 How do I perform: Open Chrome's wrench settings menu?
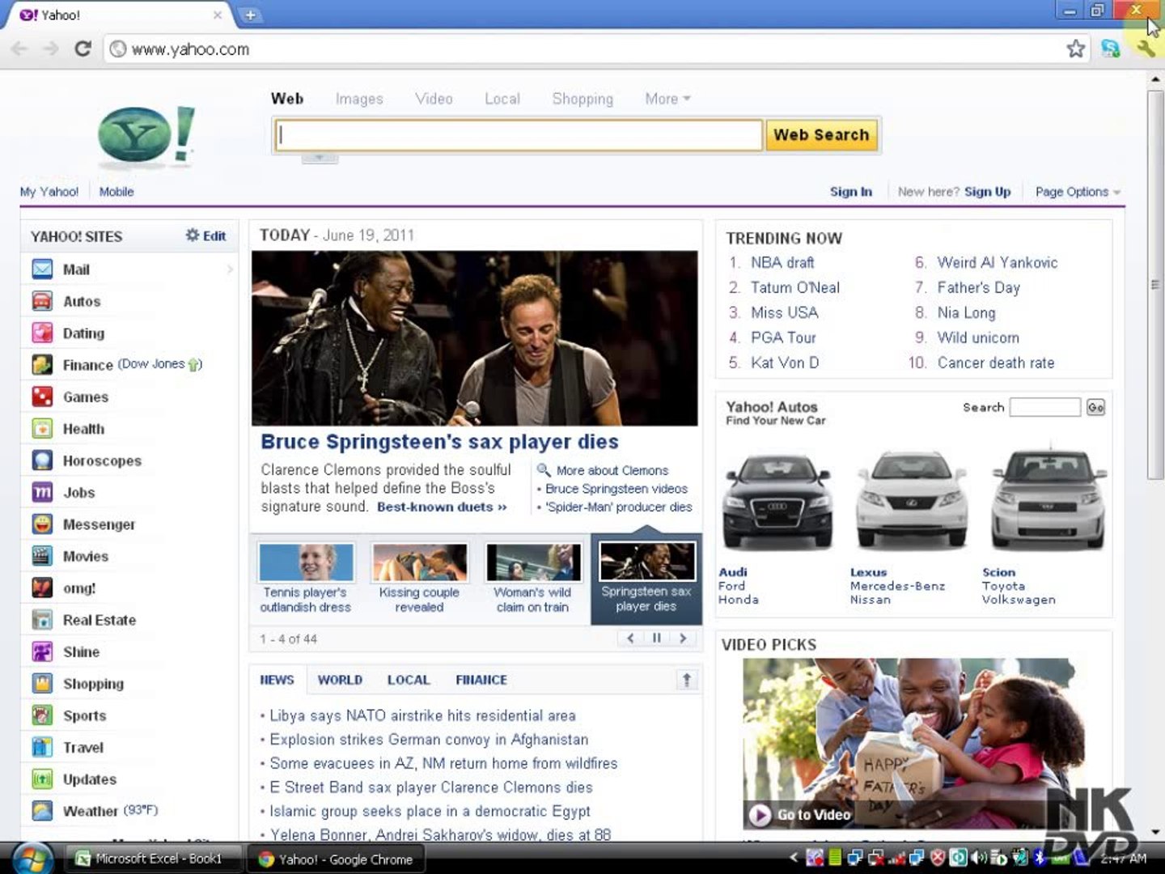coord(1145,49)
